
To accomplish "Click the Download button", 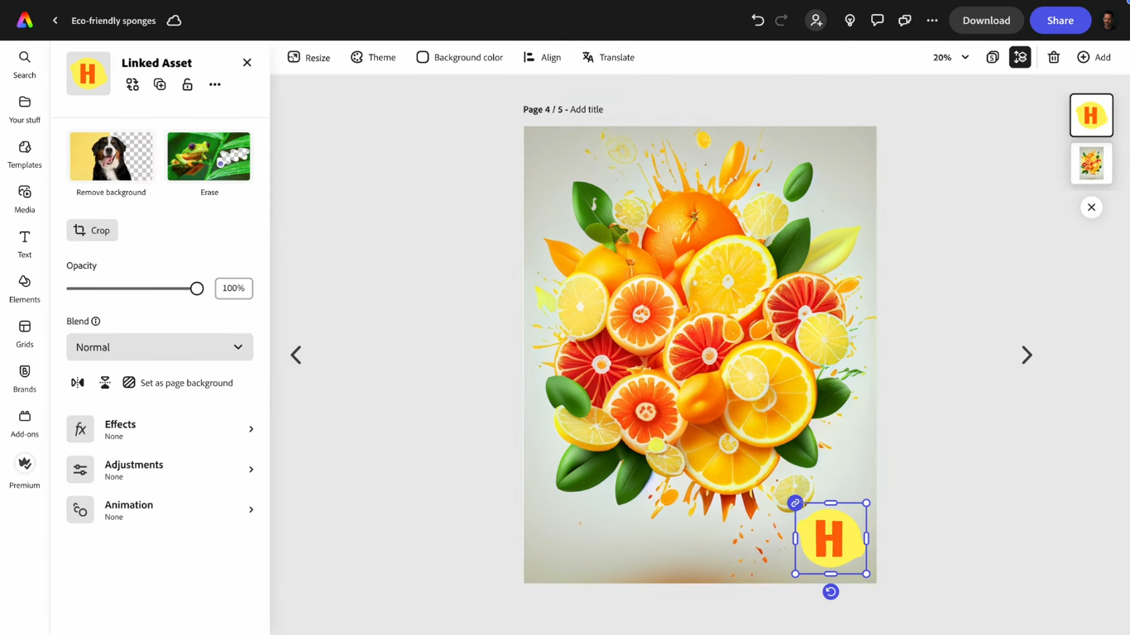I will pyautogui.click(x=986, y=21).
